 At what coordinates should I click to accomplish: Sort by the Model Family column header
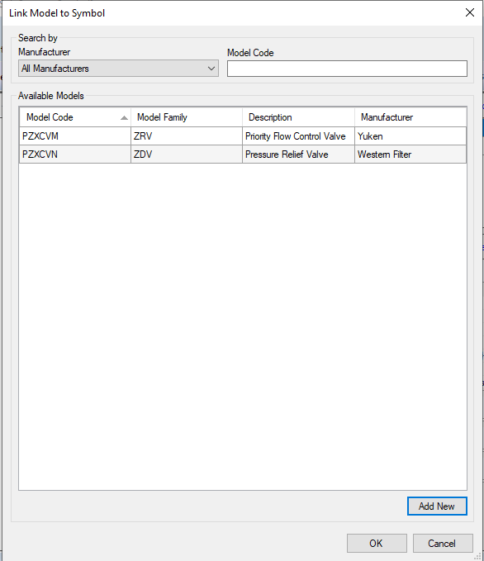point(187,117)
